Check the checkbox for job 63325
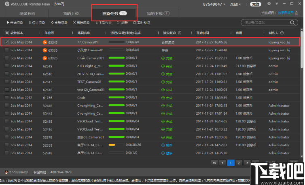The image size is (305, 185). click(7, 58)
